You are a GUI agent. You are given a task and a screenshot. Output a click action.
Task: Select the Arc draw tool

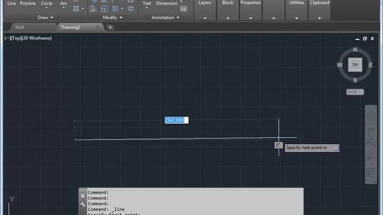pyautogui.click(x=63, y=3)
